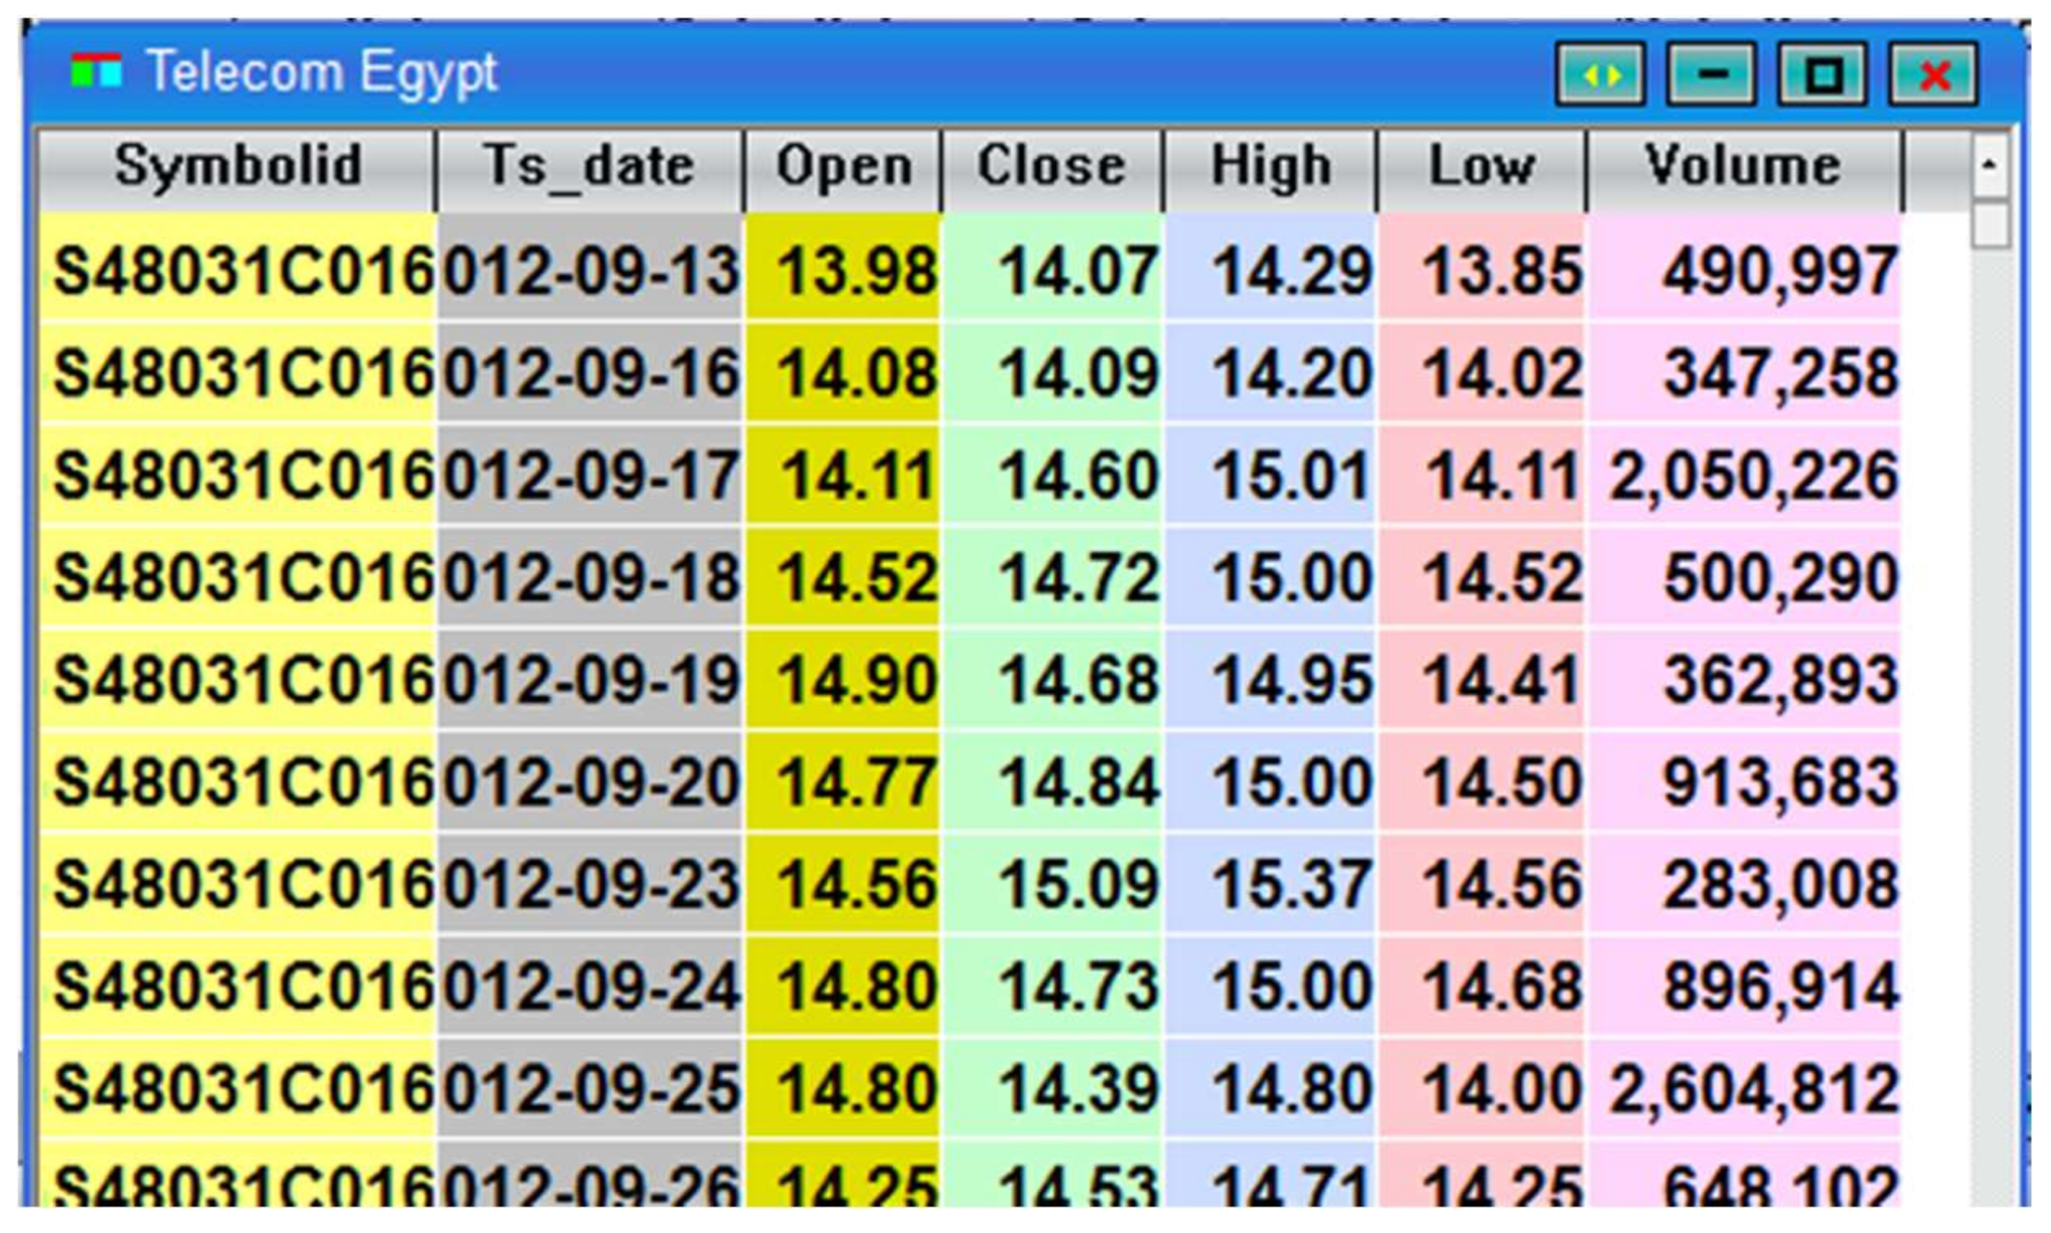The image size is (2051, 1233).
Task: Click the High column header
Action: click(x=1271, y=164)
